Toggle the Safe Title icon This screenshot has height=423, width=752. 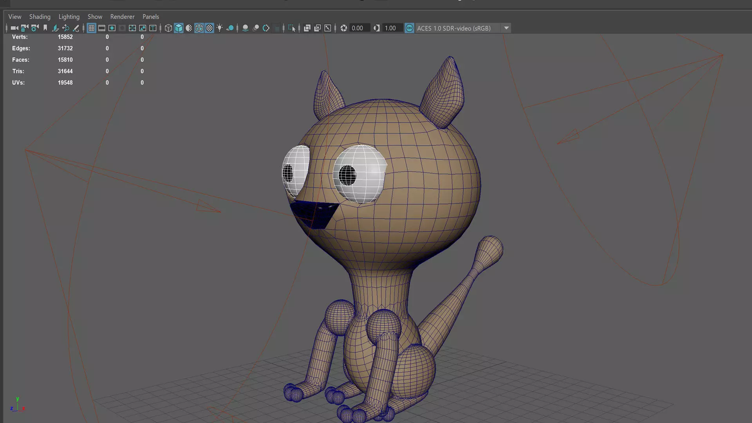tap(153, 28)
